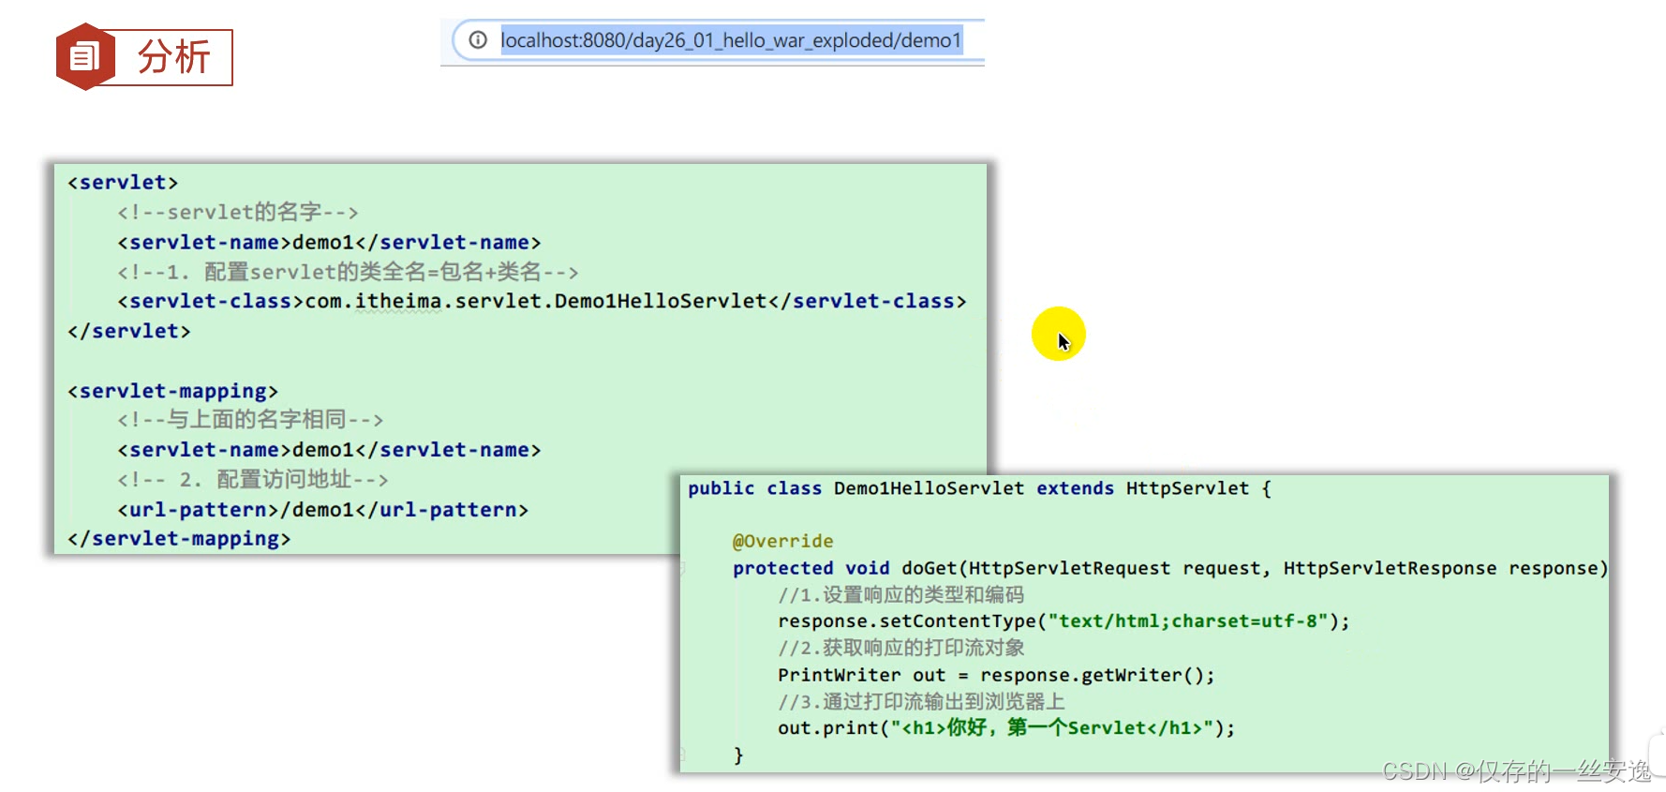Click the comment //1.设置响应的类型和编码
Screen dimensions: 1666x792
pos(900,595)
